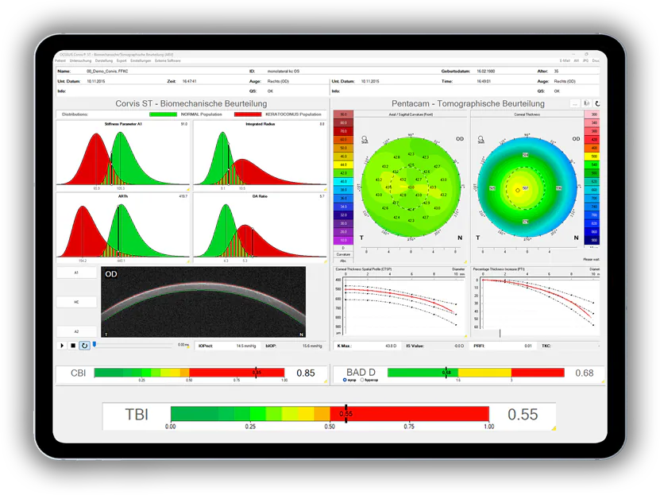Image resolution: width=660 pixels, height=495 pixels.
Task: Click the Corneal Thickness map header
Action: pos(527,114)
